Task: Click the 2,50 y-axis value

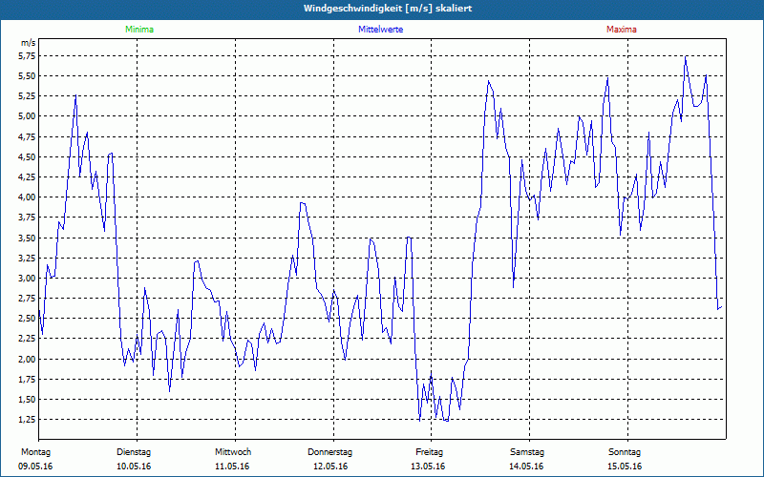Action: 28,319
